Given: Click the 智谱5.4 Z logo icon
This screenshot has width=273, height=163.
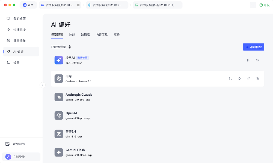Looking at the screenshot, I should 59,134.
